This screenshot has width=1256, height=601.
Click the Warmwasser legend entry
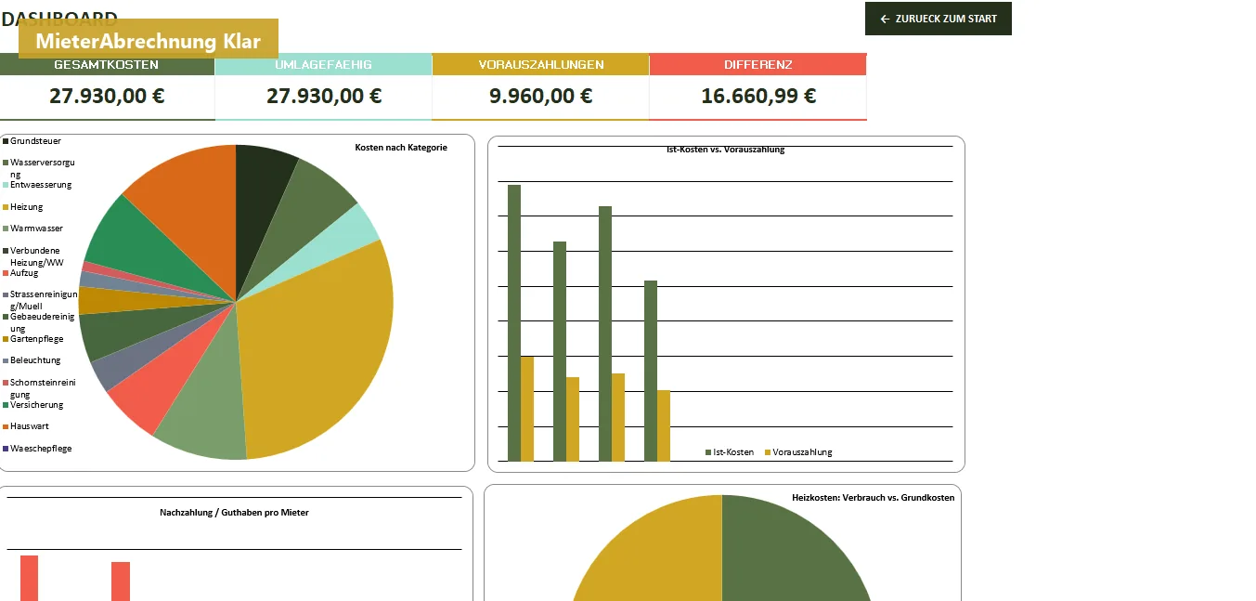33,229
